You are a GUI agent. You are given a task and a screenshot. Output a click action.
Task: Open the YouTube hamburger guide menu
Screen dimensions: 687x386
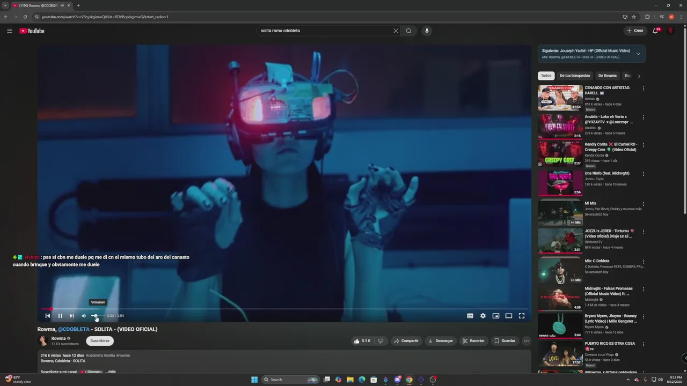pos(9,31)
